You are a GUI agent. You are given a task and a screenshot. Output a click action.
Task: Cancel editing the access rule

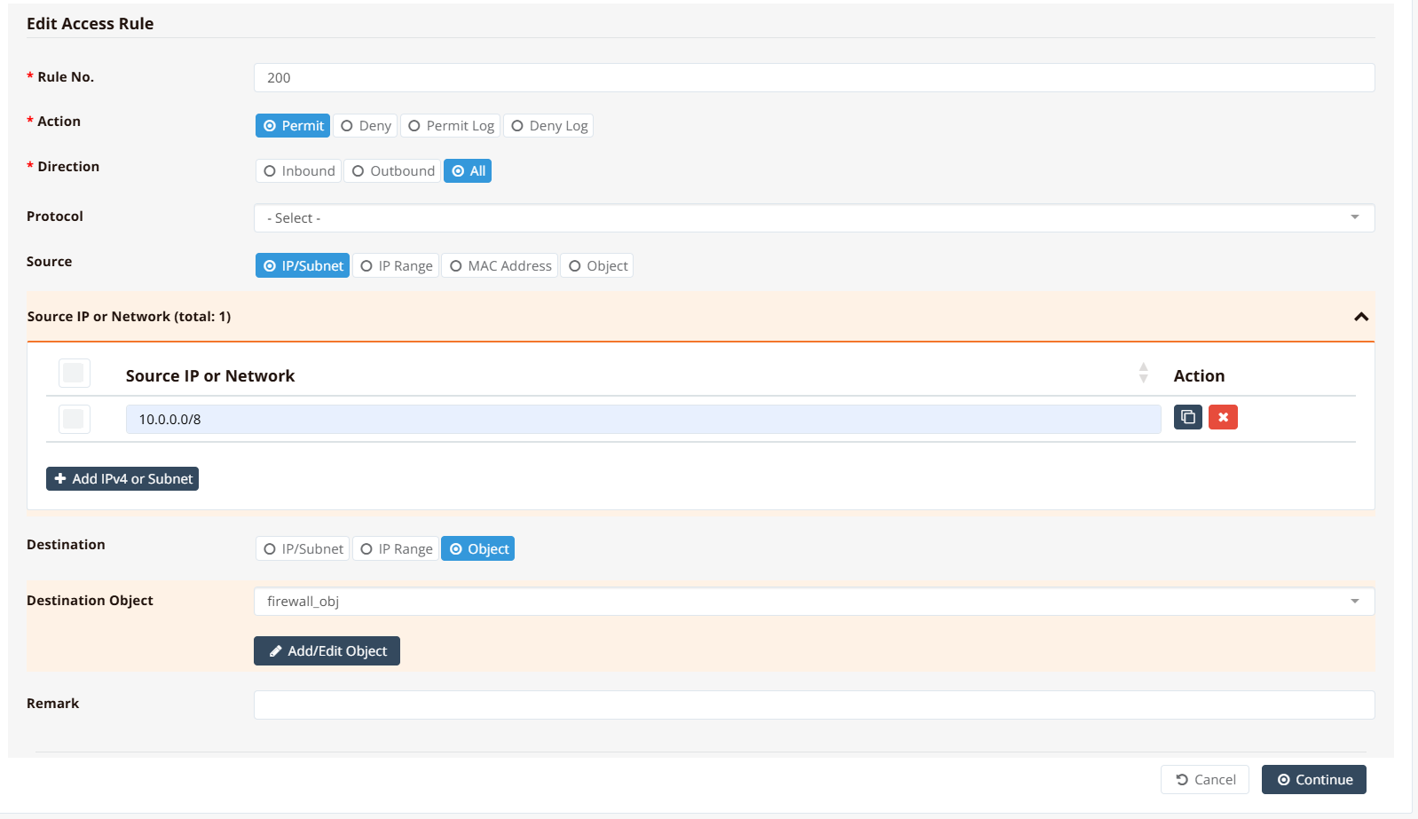pos(1204,780)
